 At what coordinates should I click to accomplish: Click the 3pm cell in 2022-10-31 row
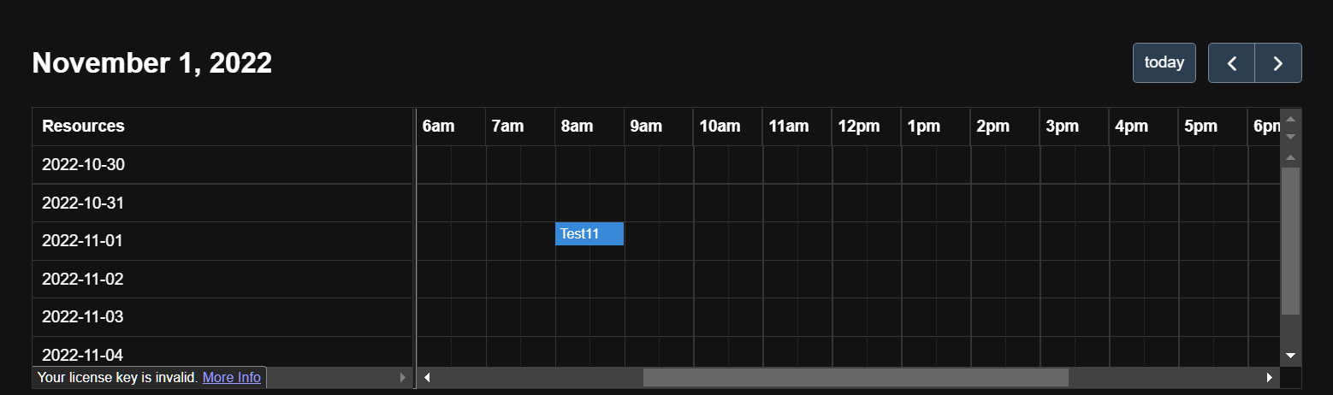1075,203
